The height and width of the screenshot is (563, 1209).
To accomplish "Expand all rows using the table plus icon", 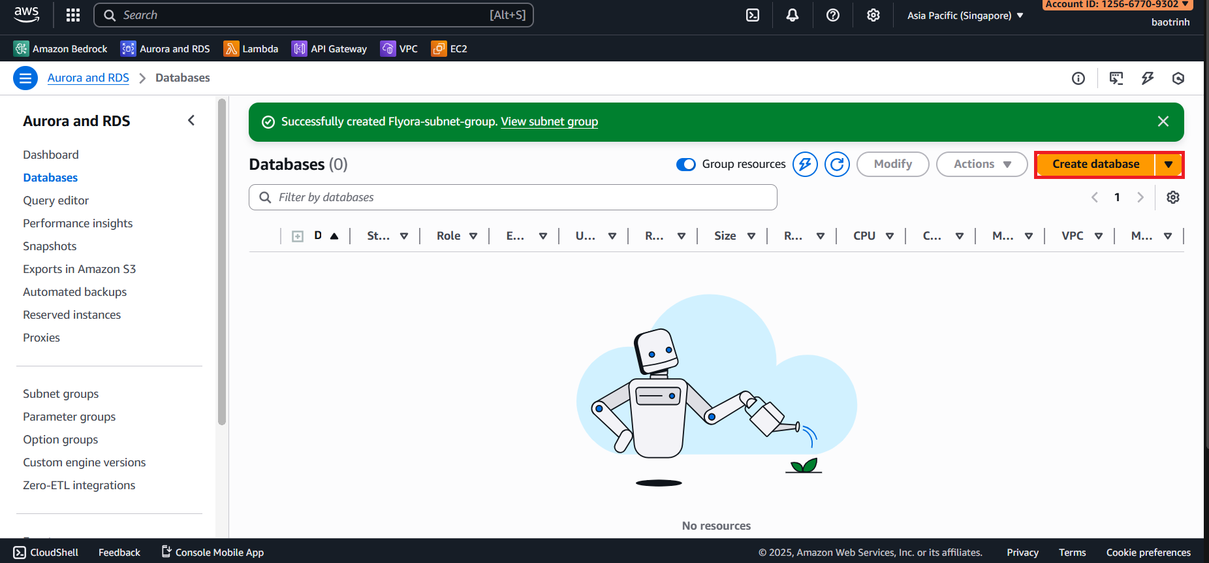I will 298,236.
